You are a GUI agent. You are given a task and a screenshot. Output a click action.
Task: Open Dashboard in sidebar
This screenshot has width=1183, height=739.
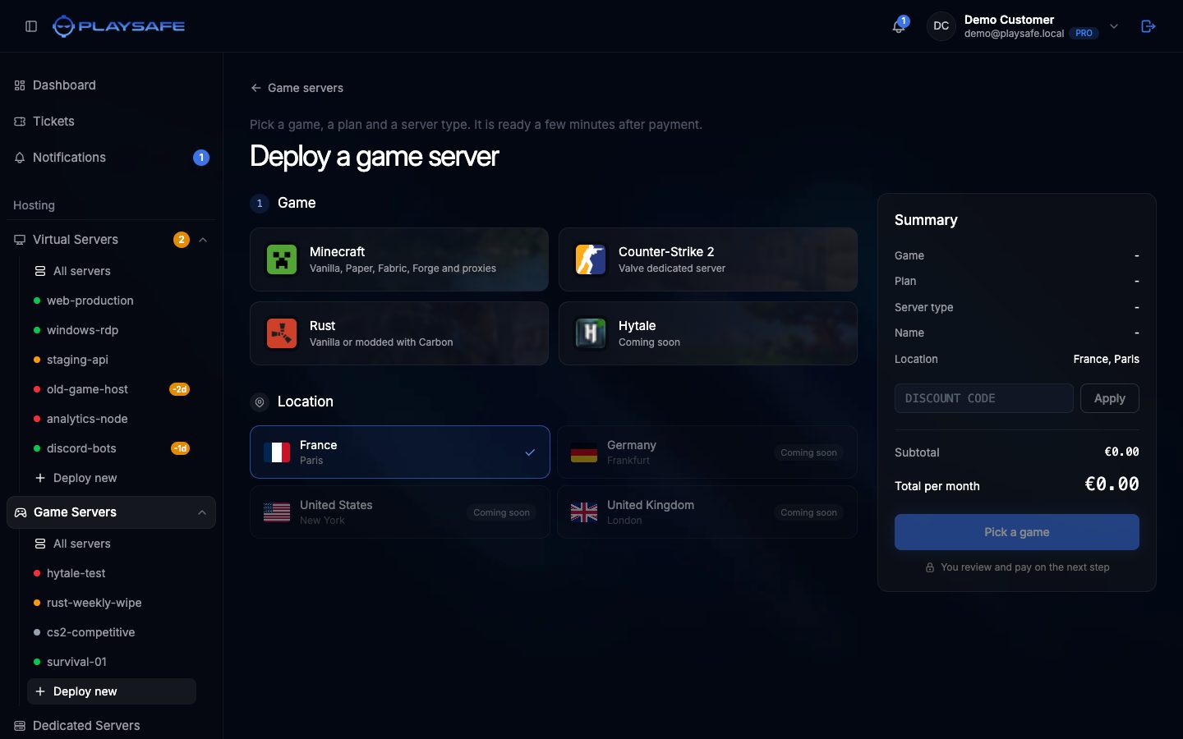click(x=111, y=85)
